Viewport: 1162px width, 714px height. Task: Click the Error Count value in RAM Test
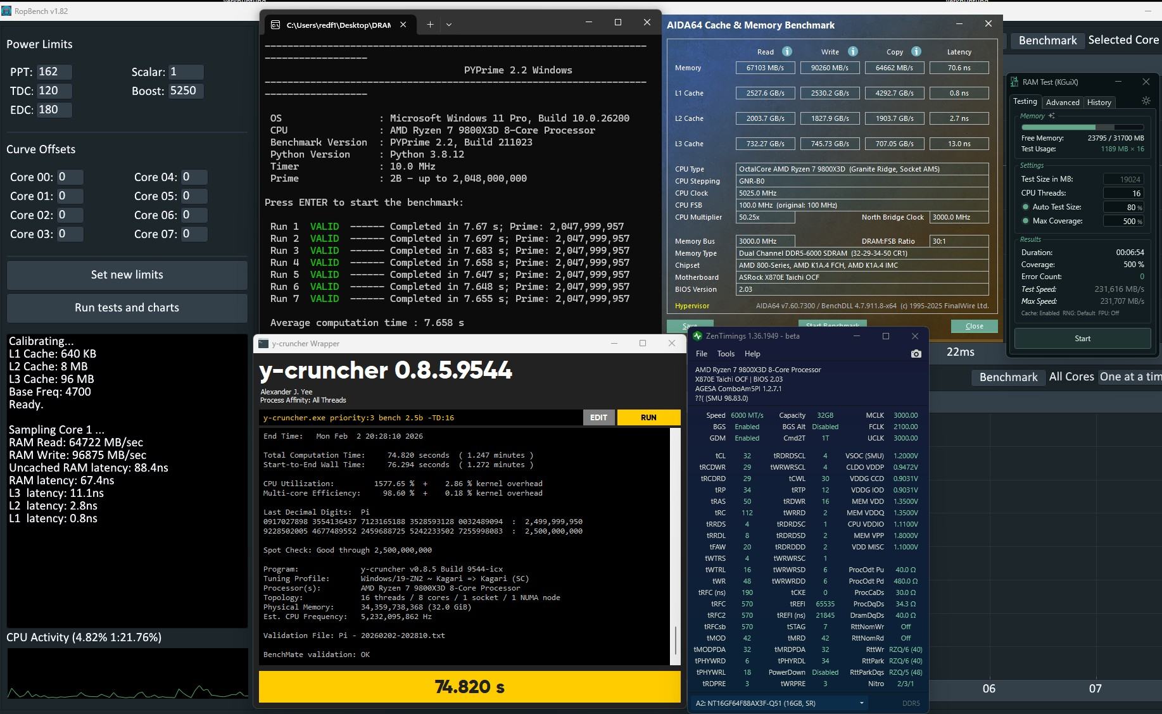pos(1142,277)
